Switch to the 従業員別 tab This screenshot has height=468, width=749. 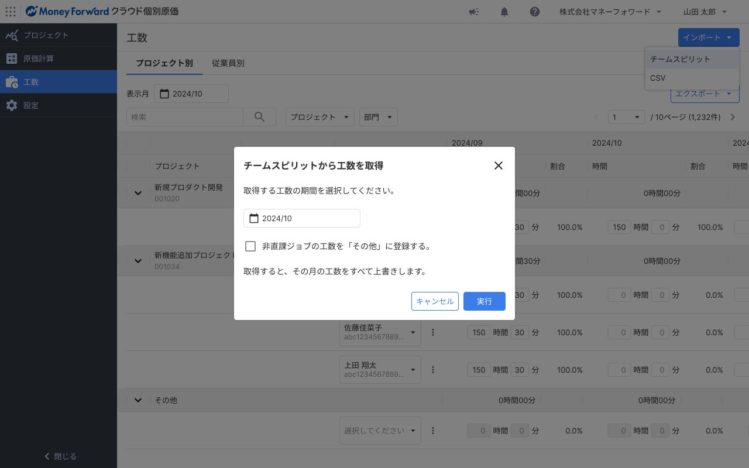click(228, 63)
